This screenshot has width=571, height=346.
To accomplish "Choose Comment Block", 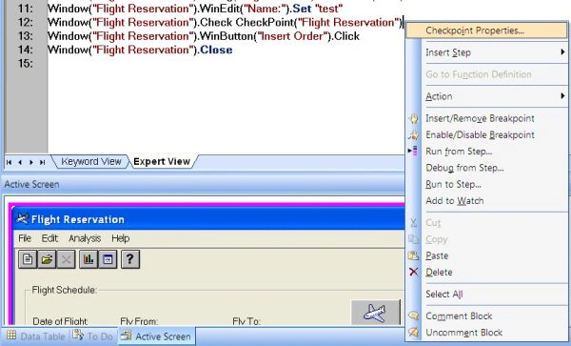I will click(486, 316).
